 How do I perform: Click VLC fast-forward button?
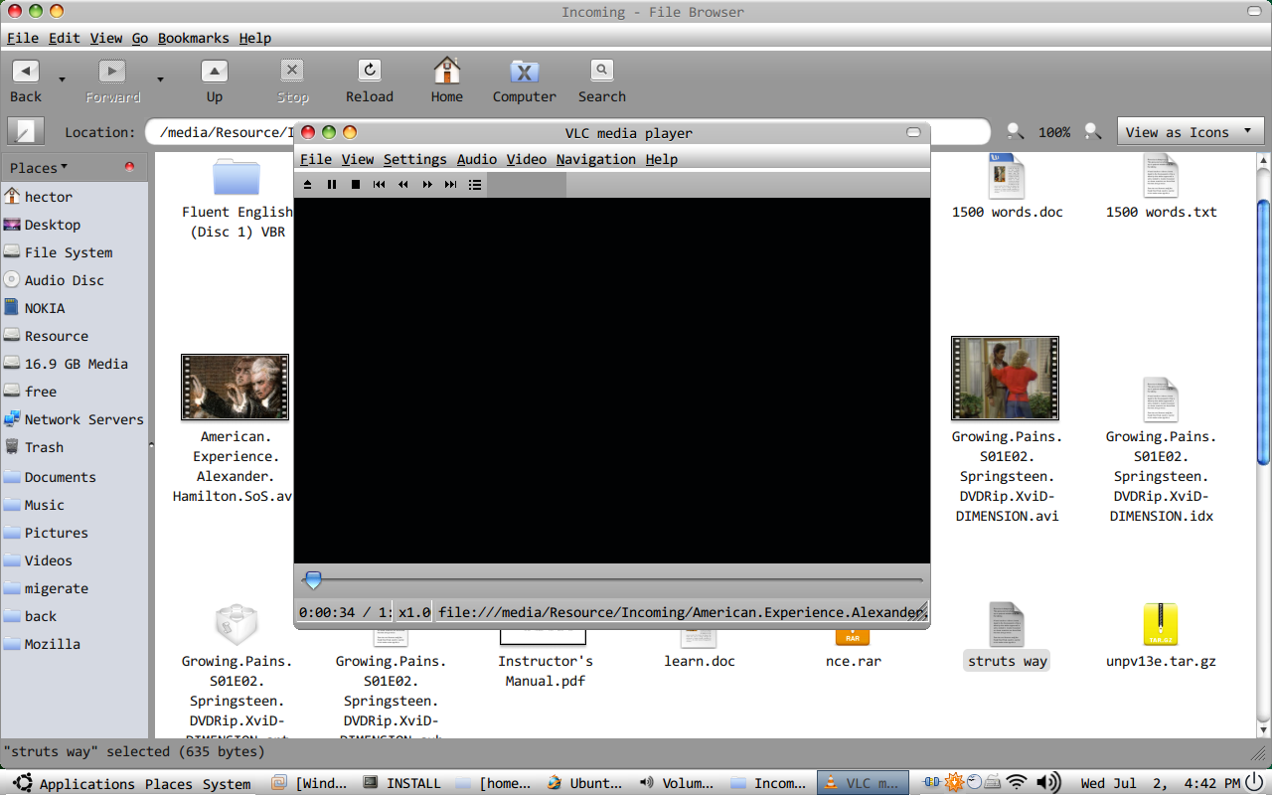click(427, 185)
